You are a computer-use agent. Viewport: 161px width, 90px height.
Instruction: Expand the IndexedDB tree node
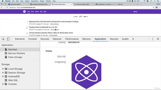(3, 76)
